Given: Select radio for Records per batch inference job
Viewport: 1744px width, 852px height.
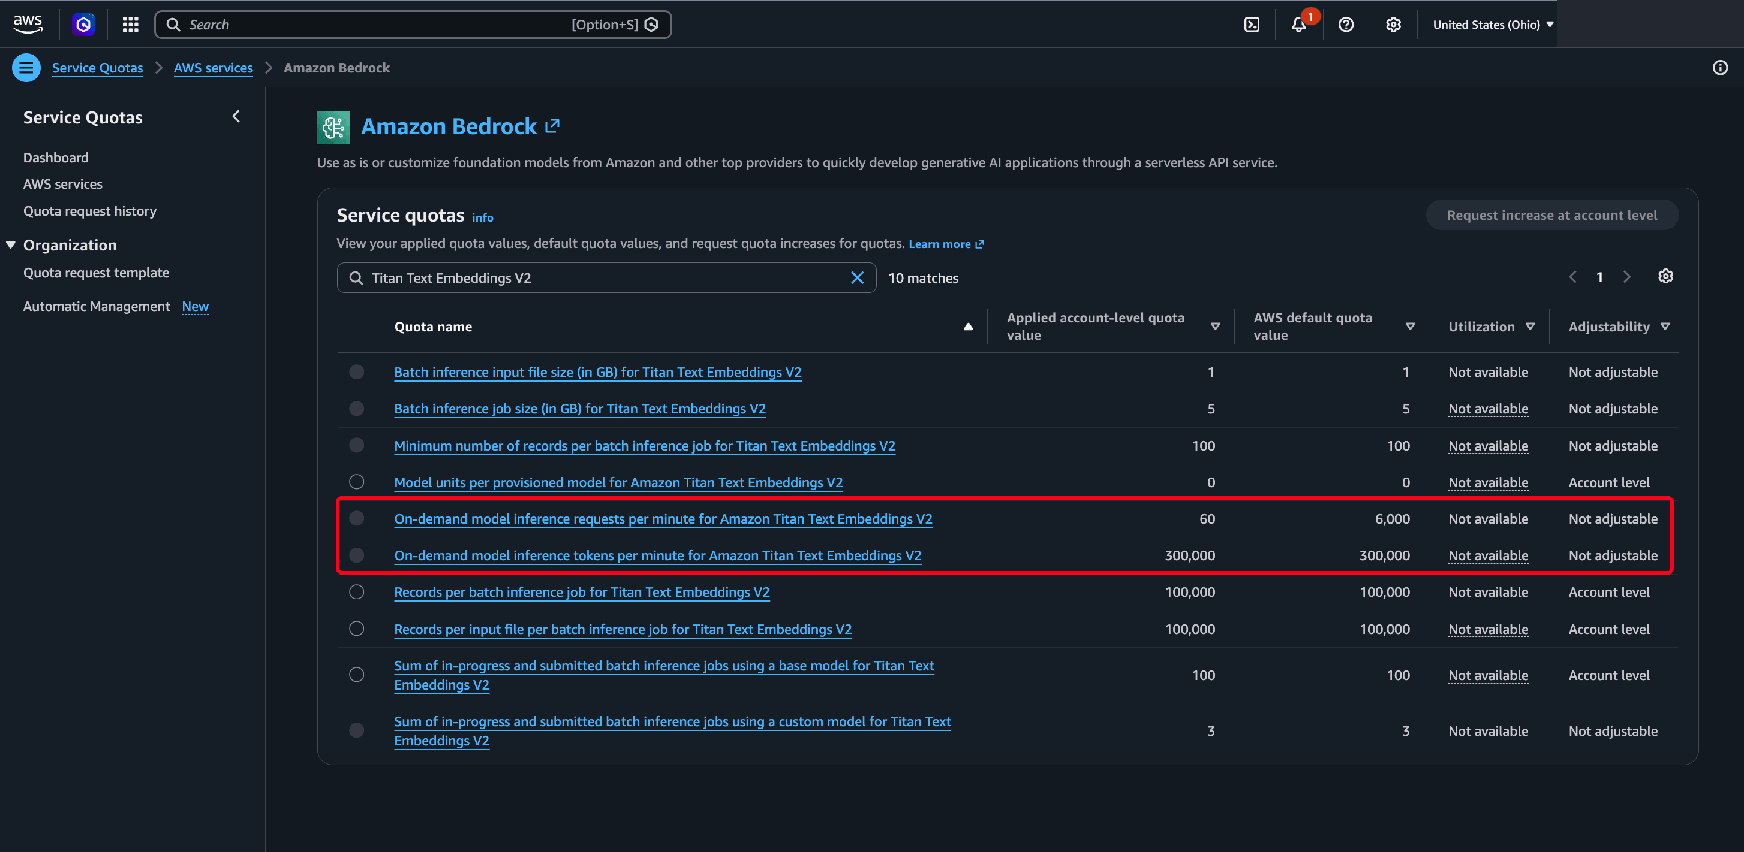Looking at the screenshot, I should [356, 592].
